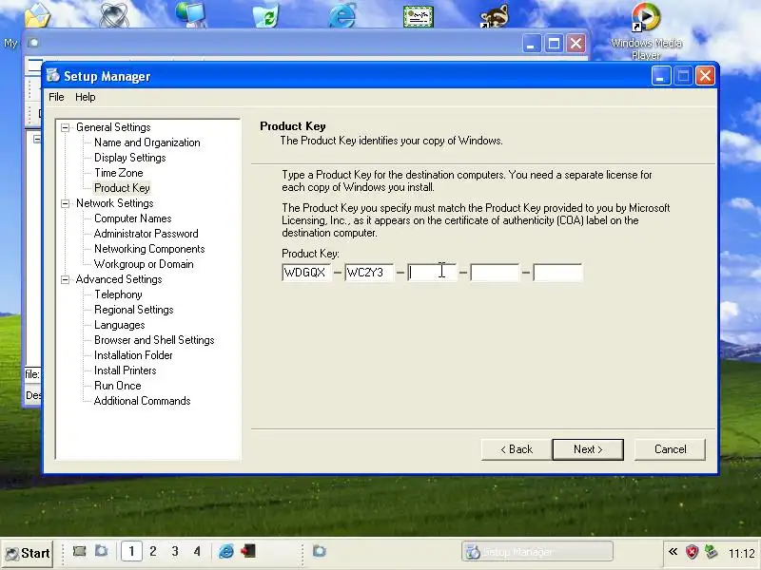The image size is (761, 570).
Task: Click the Advanced Settings tree label
Action: pos(119,279)
